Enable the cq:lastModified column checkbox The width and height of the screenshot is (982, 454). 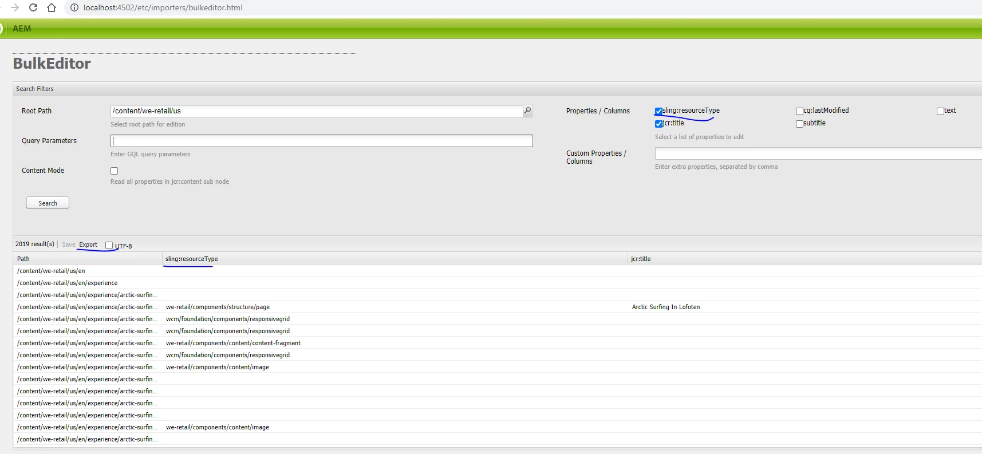tap(799, 111)
